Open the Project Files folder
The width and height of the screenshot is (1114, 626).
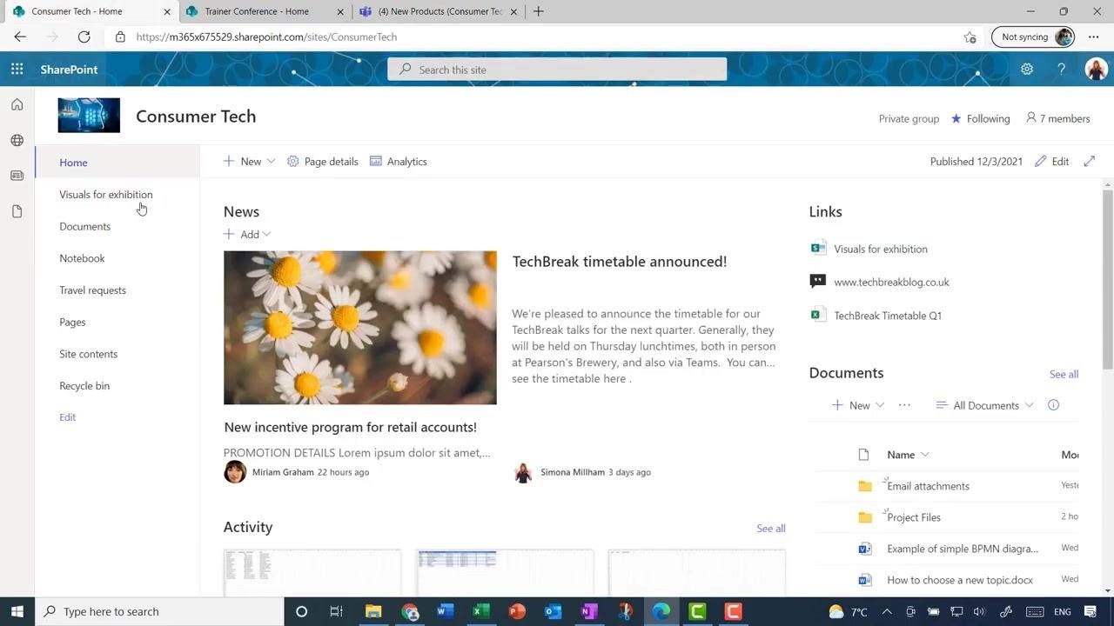(x=914, y=517)
